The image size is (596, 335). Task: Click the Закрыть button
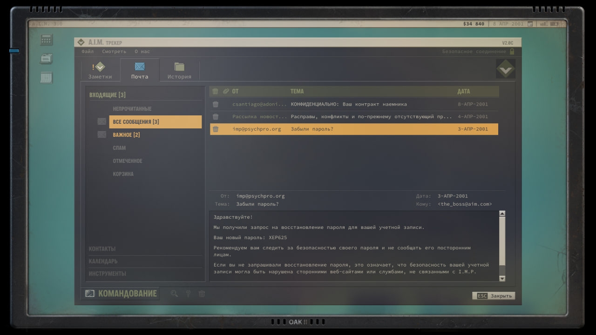494,295
